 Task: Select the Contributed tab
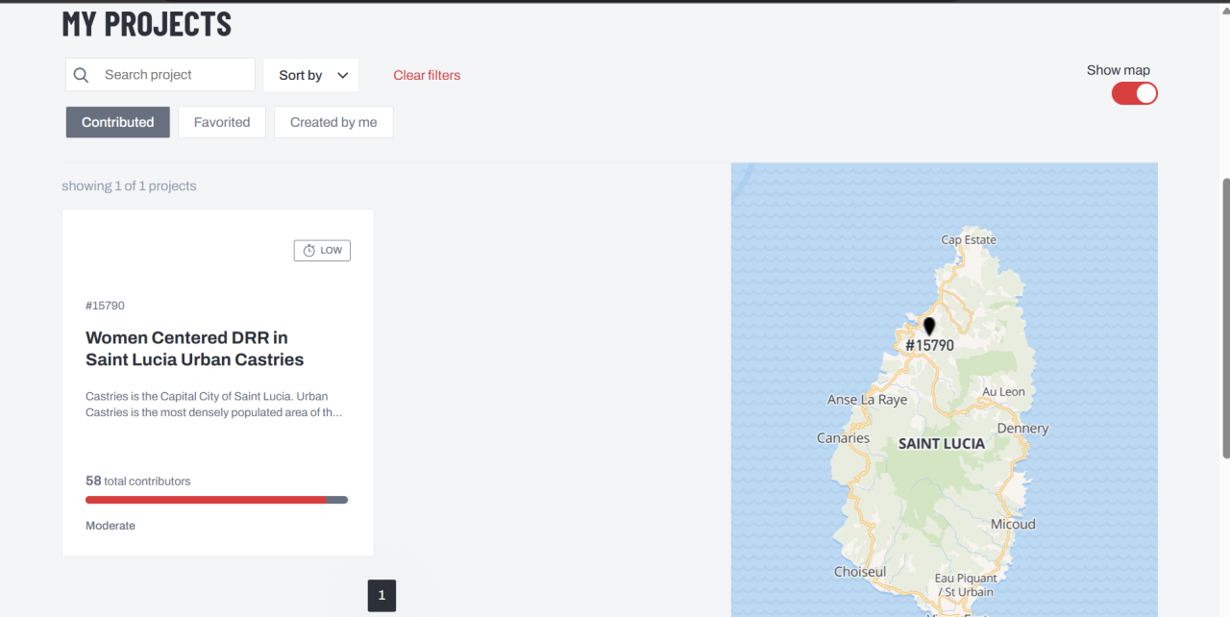118,122
